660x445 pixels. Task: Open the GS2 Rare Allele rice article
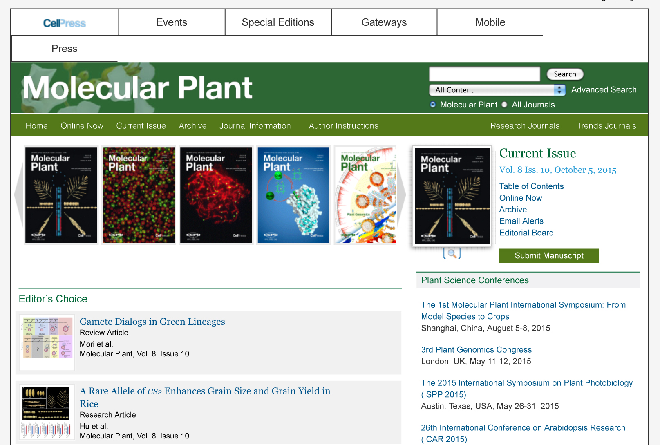pos(205,397)
